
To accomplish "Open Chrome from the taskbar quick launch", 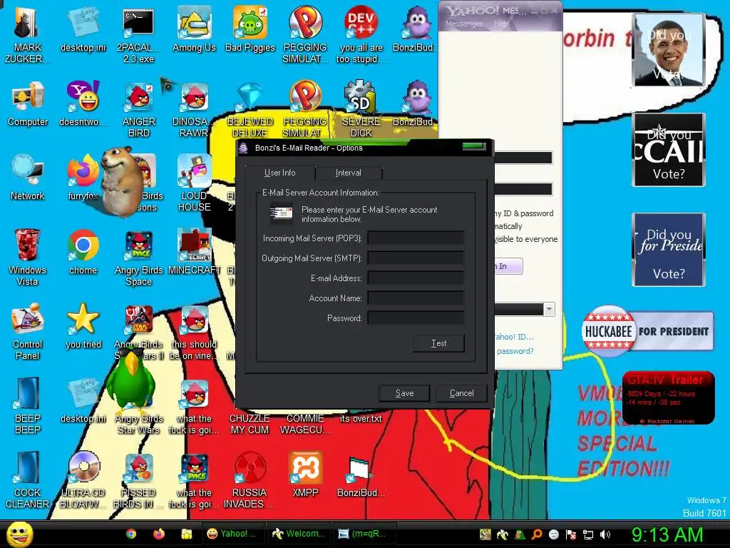I will pos(131,534).
